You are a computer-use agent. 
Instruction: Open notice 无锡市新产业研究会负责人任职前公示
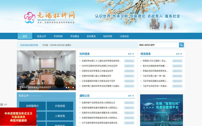tap(98, 103)
